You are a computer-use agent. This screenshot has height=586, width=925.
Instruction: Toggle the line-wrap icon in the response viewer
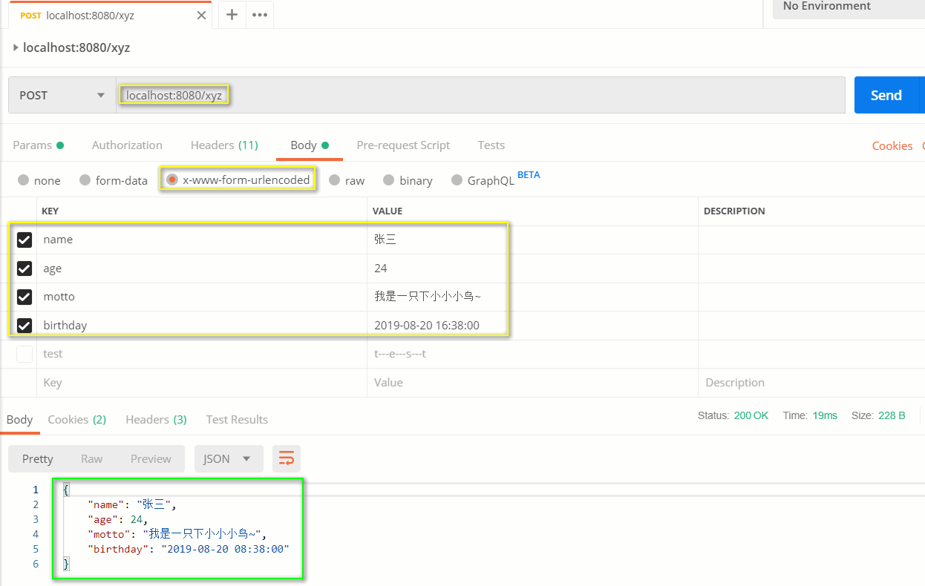pos(286,458)
